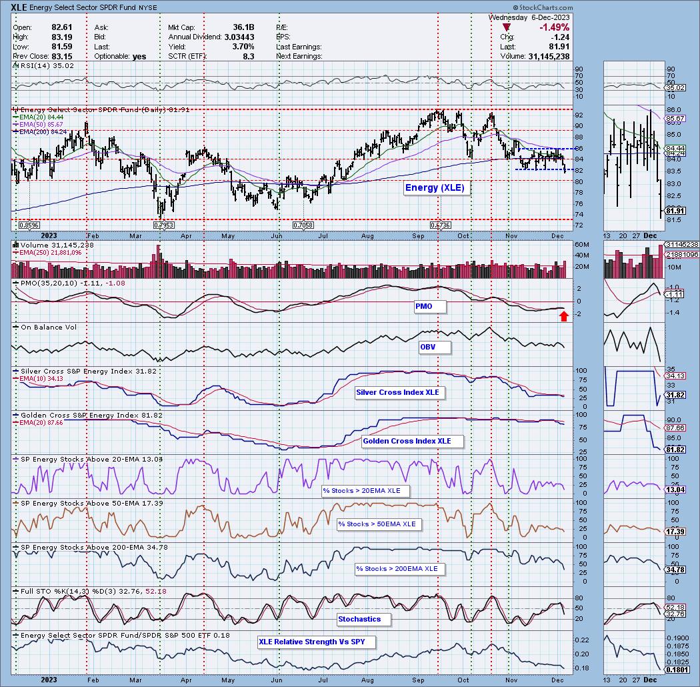Image resolution: width=700 pixels, height=687 pixels.
Task: Click the Prev Close value 83.15
Action: (x=61, y=56)
